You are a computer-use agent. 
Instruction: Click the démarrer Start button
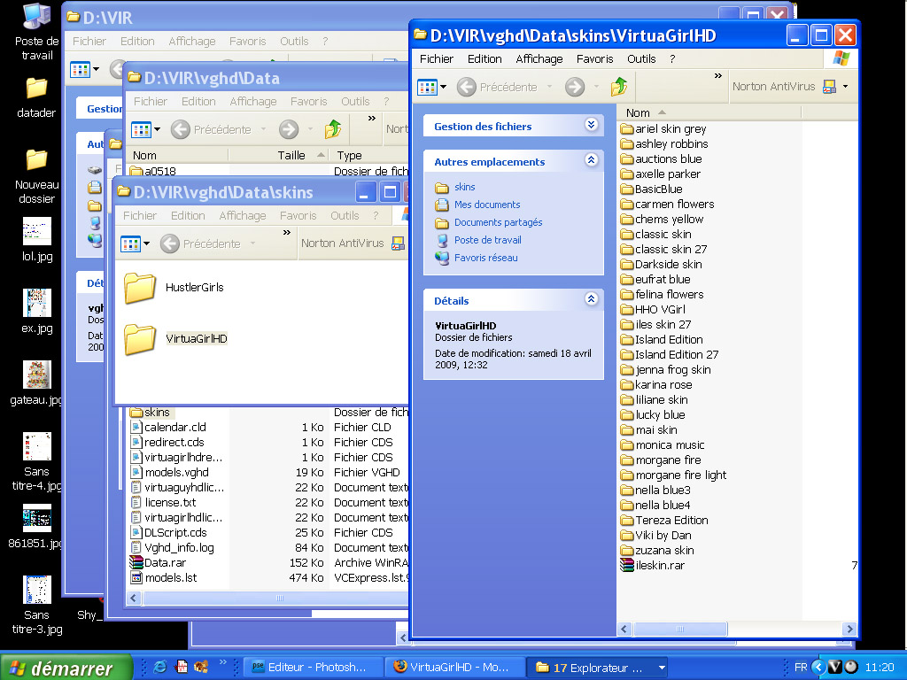click(66, 668)
